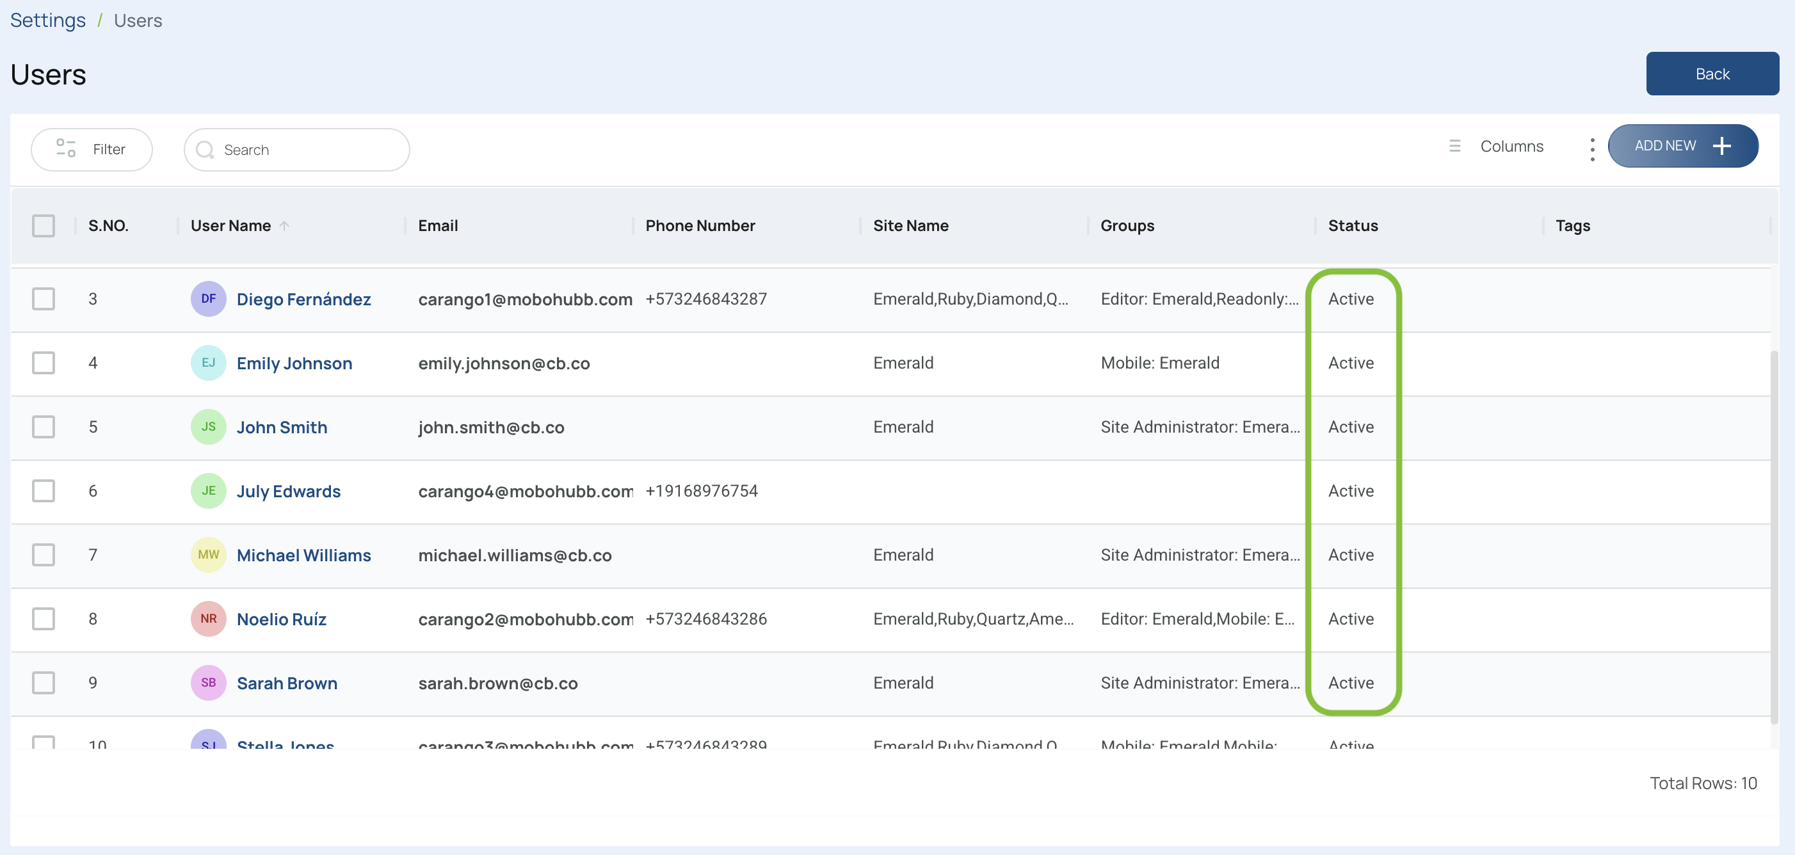Select July Edwards row checkbox
The height and width of the screenshot is (855, 1795).
point(44,491)
